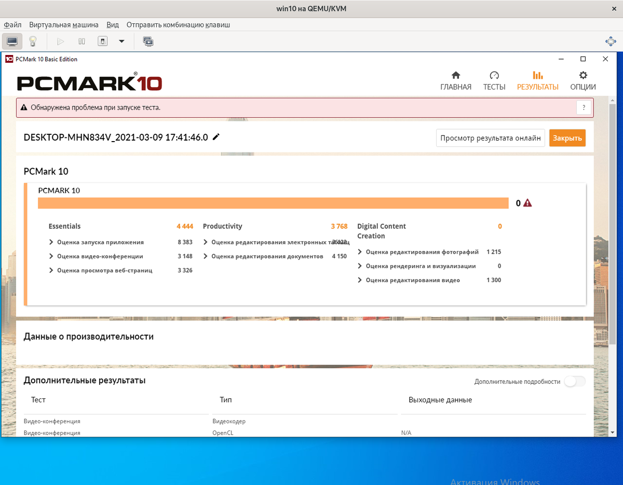Open the shutdown options dropdown arrow

click(x=121, y=41)
